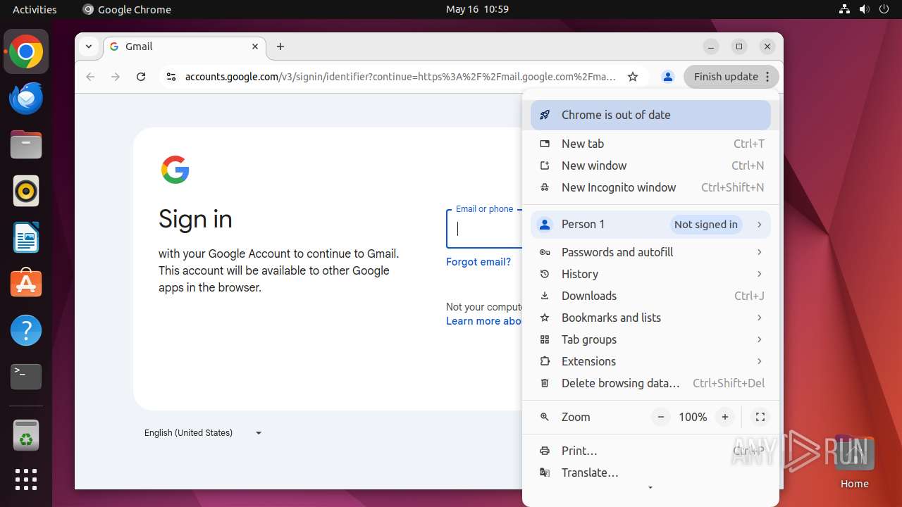The width and height of the screenshot is (902, 507).
Task: Open the profile avatar in the toolbar
Action: [x=667, y=77]
